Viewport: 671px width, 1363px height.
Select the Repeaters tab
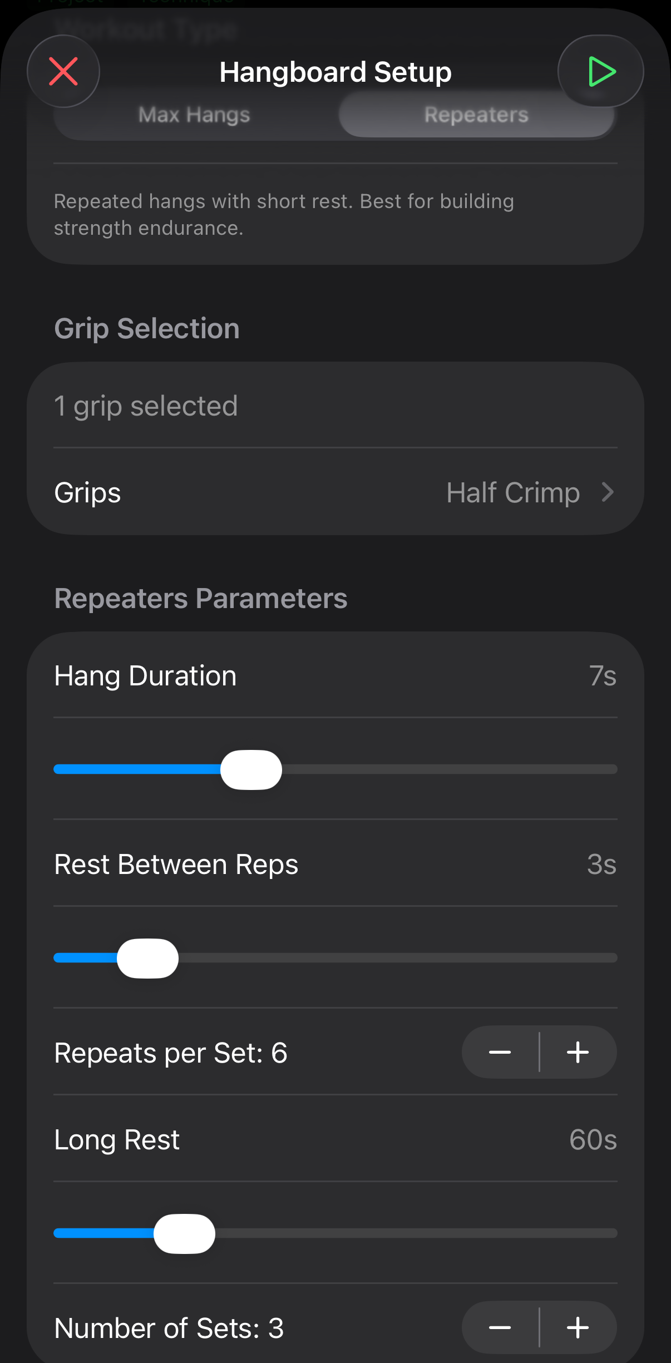(476, 115)
